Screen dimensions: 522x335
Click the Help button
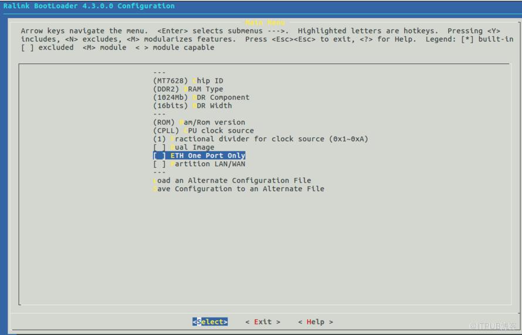pos(316,322)
